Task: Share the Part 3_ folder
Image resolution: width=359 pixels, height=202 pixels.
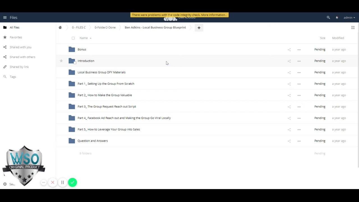Action: (289, 107)
